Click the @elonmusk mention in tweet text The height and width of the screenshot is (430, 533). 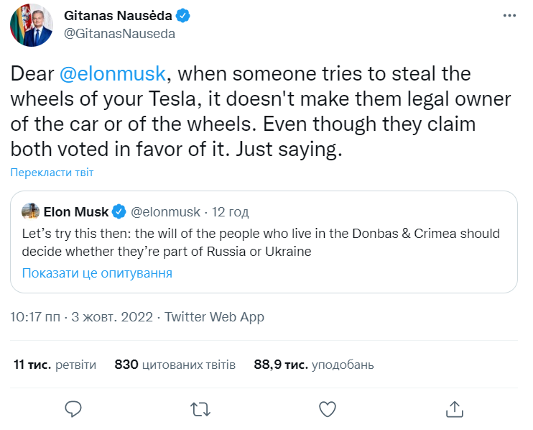pos(111,74)
